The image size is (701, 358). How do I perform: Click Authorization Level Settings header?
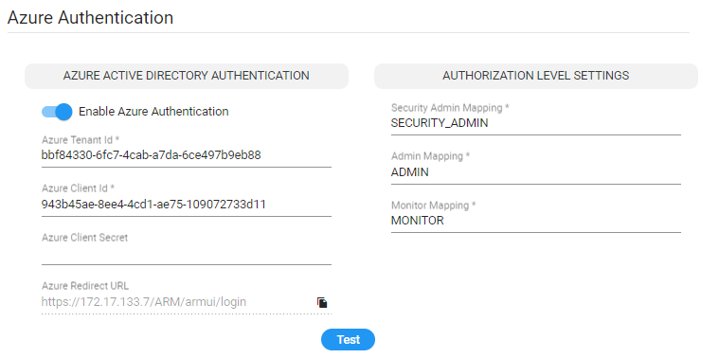click(535, 76)
